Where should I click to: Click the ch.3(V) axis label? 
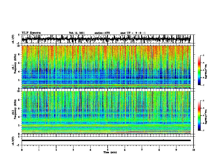pyautogui.click(x=13, y=141)
